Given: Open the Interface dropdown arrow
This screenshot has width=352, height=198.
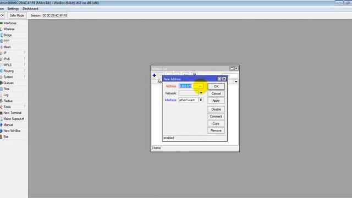Looking at the screenshot, I should (x=201, y=100).
